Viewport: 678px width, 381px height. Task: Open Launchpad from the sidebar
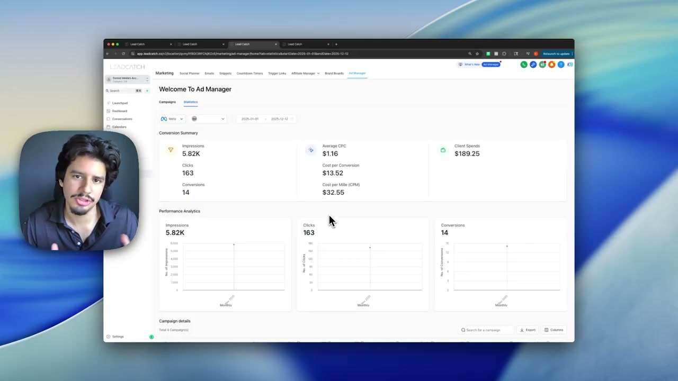point(120,103)
